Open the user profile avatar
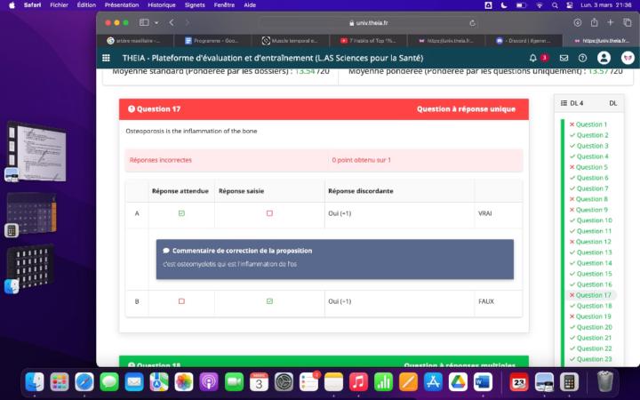Screen dimensions: 640x400 [x=604, y=58]
